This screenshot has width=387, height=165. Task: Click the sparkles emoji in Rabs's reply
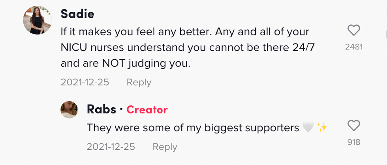322,128
